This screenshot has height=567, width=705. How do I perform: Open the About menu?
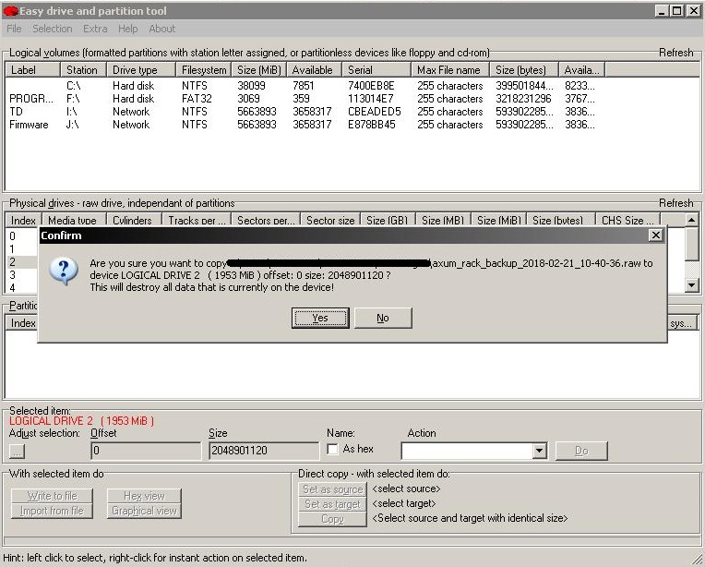tap(162, 29)
